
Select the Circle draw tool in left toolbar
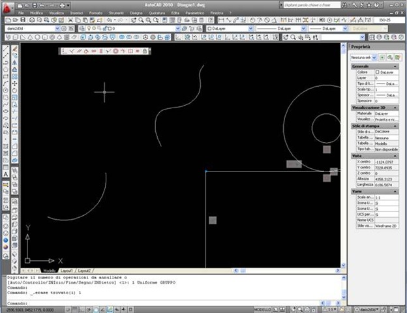[6, 91]
